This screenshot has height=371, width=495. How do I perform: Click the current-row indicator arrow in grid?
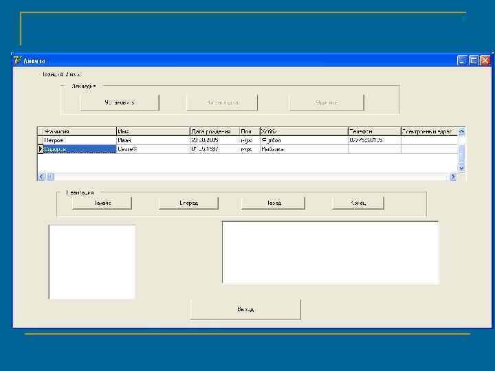41,149
